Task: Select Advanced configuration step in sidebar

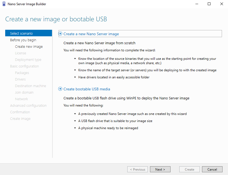Action: [28, 106]
